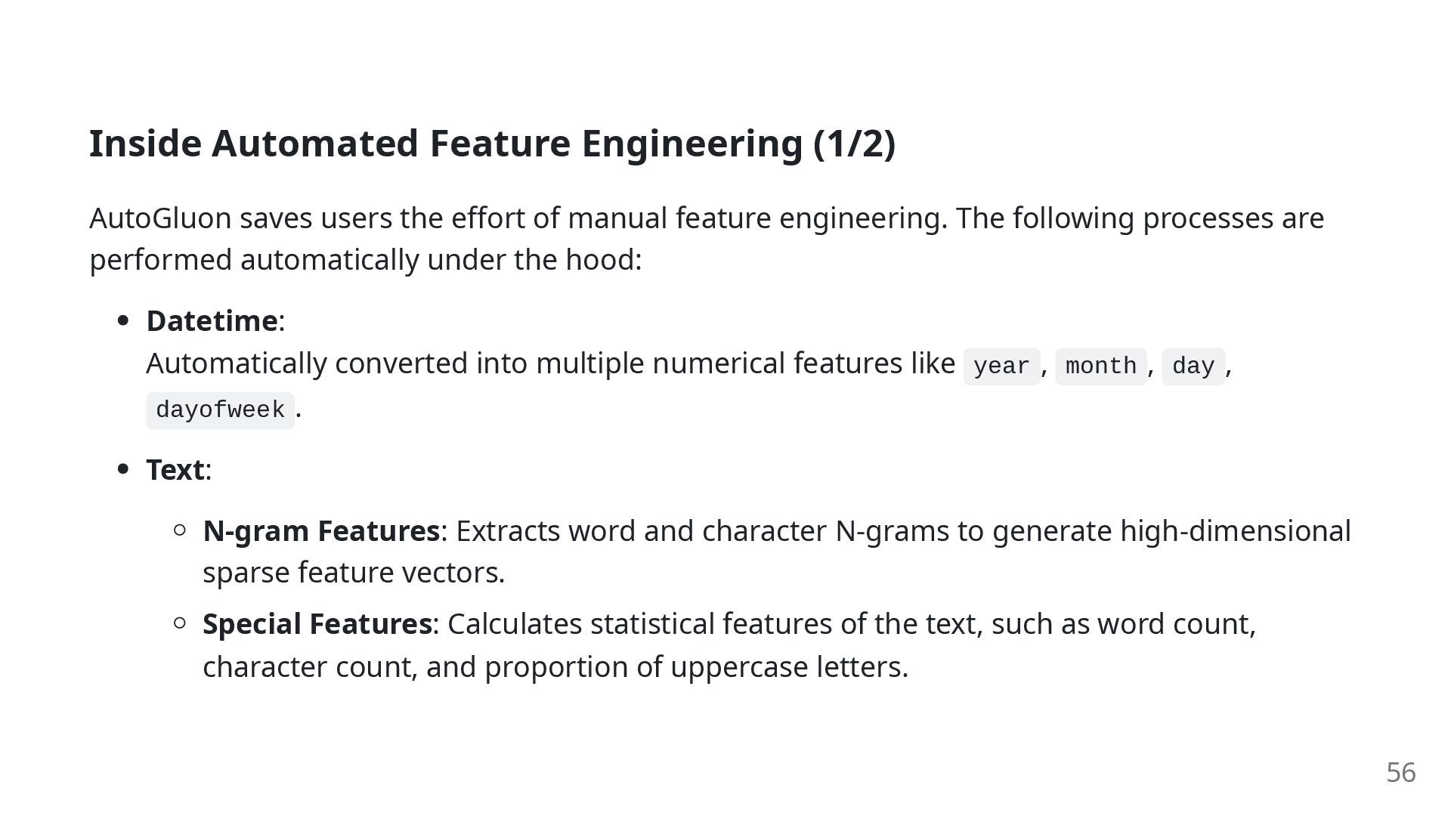
Task: Click the 'month' code tag
Action: 1100,366
